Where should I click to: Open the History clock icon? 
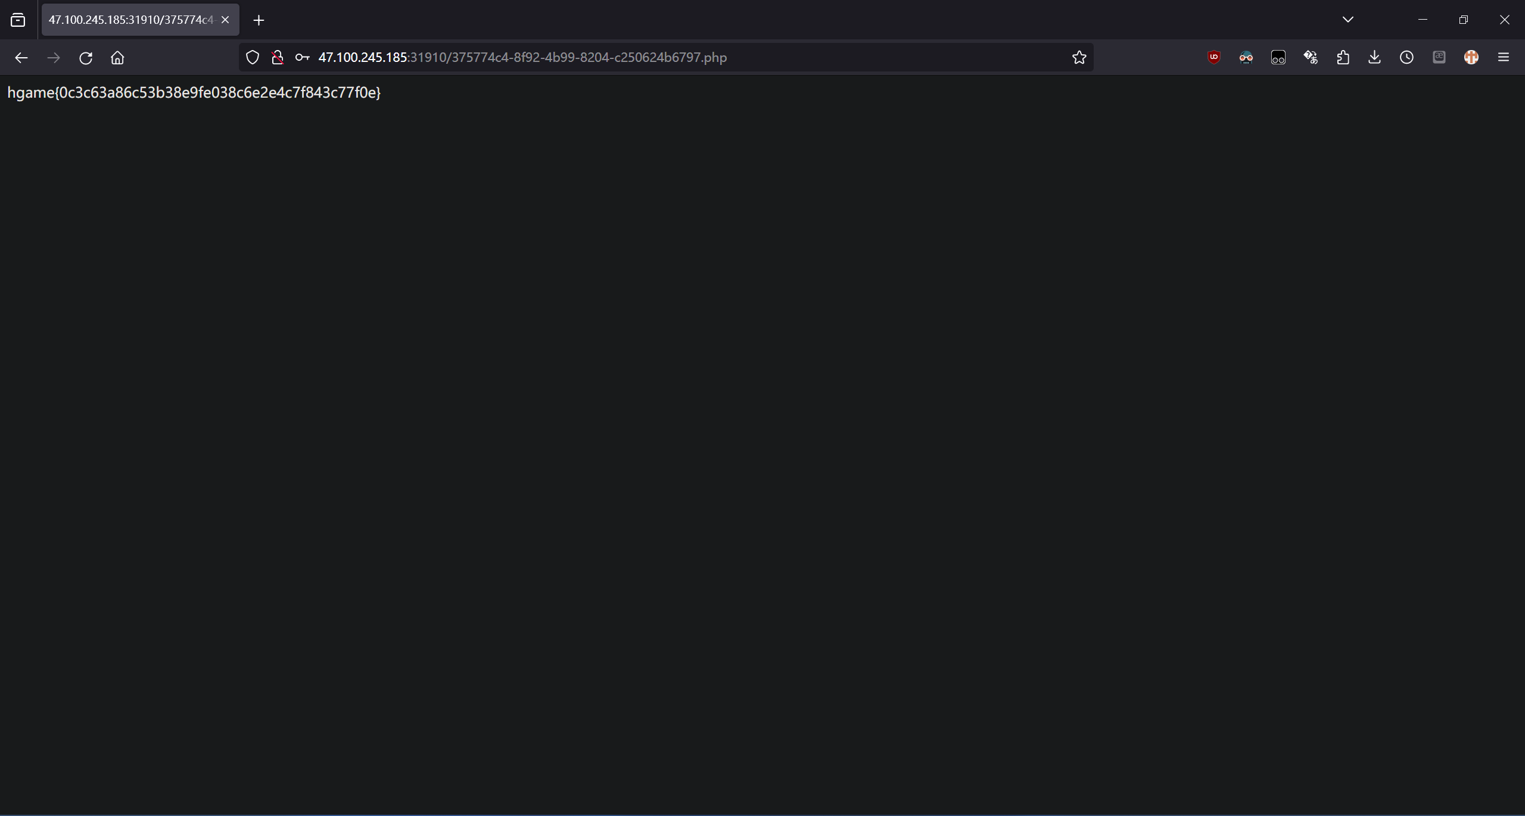[x=1406, y=57]
